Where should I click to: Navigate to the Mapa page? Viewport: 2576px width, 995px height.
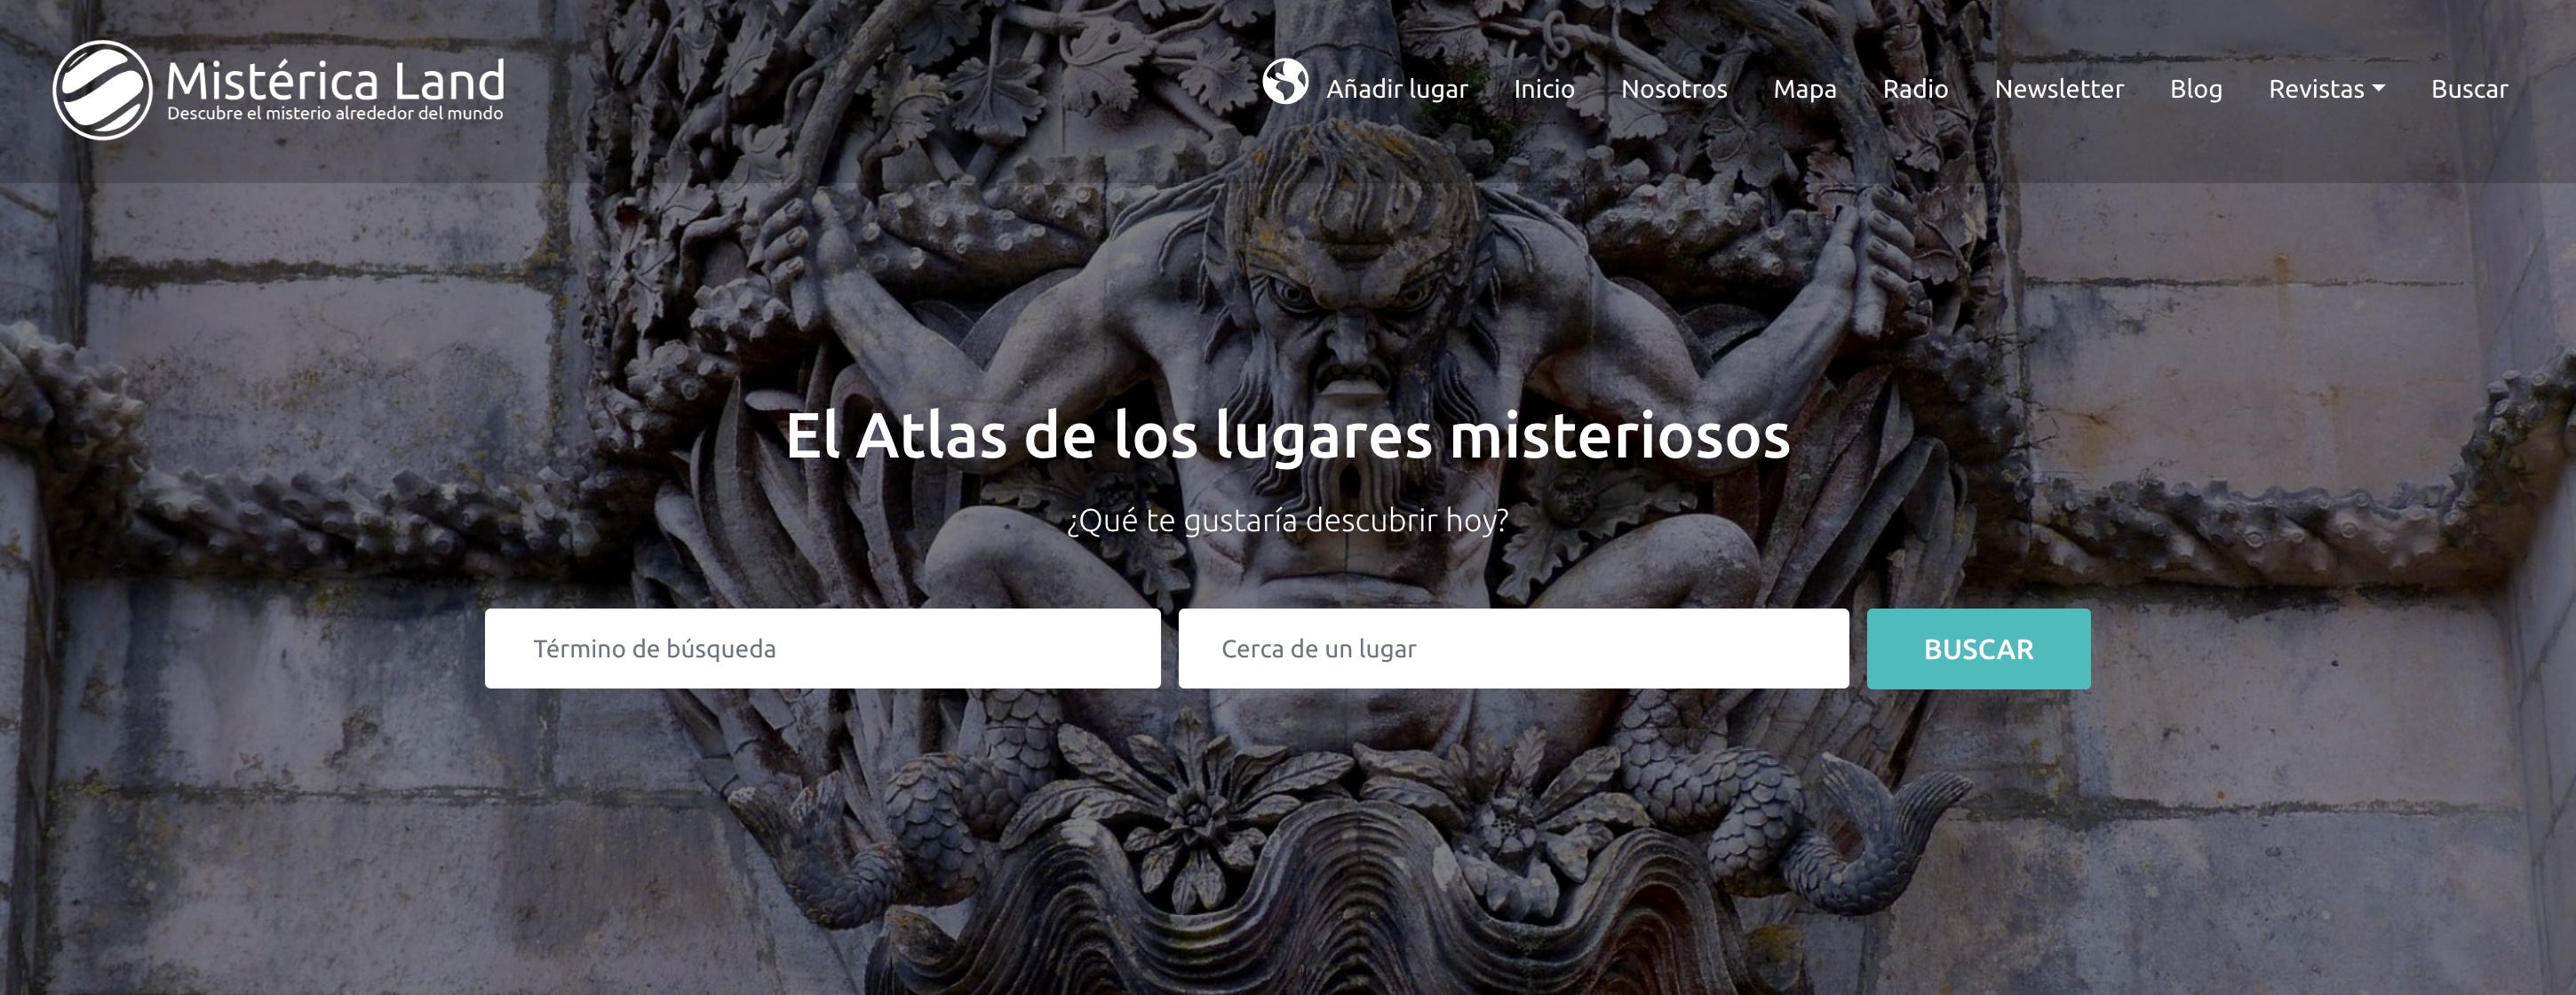click(x=1804, y=89)
